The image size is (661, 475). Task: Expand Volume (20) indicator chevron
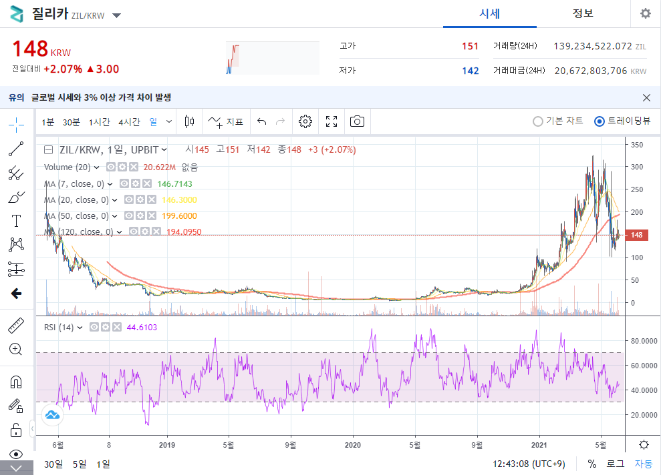tap(96, 167)
